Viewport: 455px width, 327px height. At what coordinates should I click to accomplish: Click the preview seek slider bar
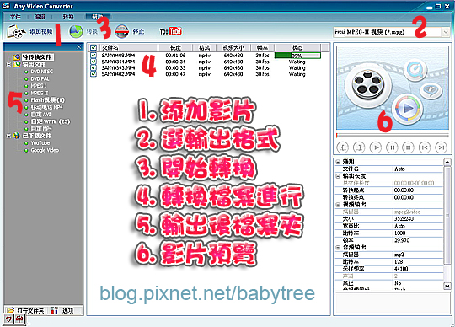pyautogui.click(x=393, y=135)
